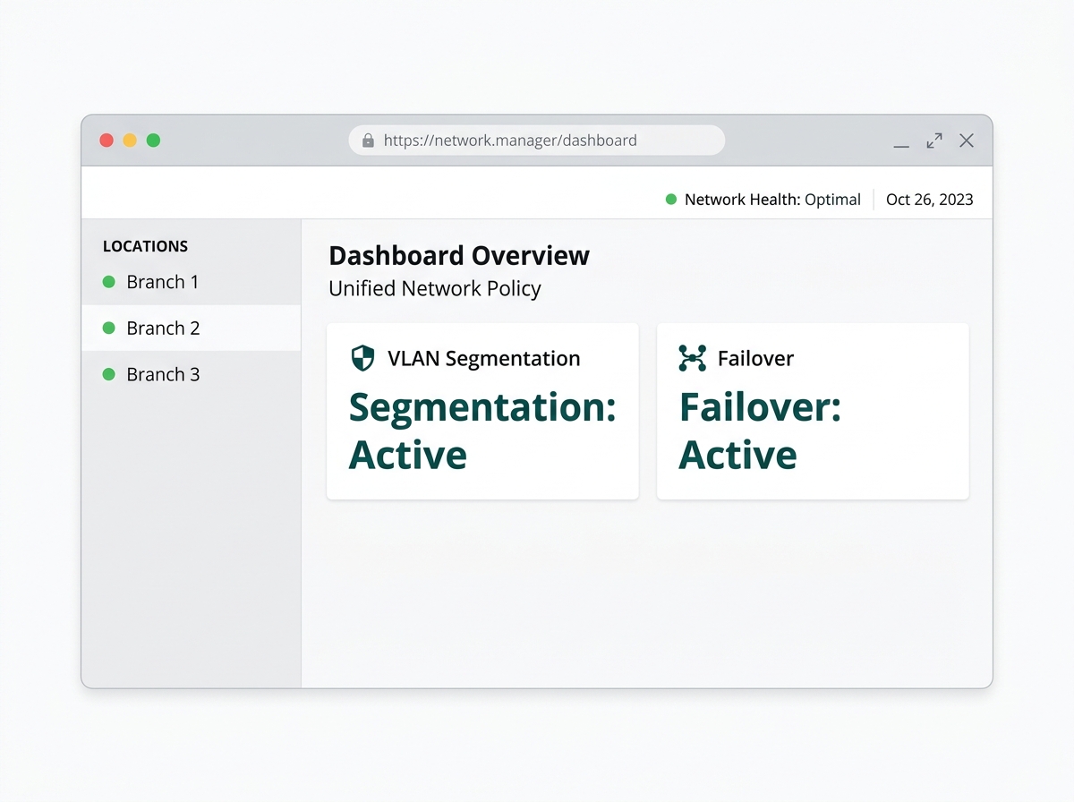
Task: Click the Dashboard Overview heading
Action: pyautogui.click(x=459, y=255)
